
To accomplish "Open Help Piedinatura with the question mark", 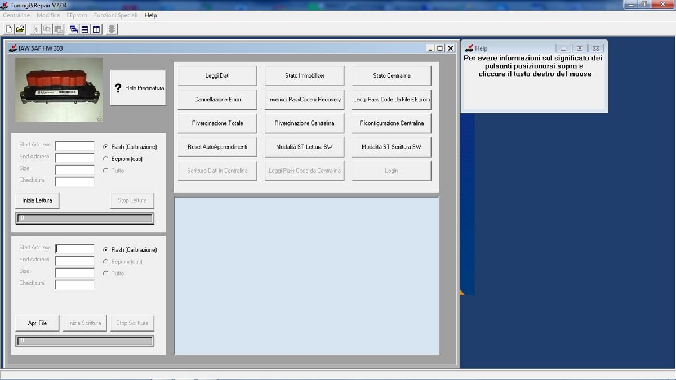I will tap(138, 88).
